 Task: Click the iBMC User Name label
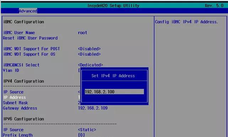pyautogui.click(x=19, y=33)
